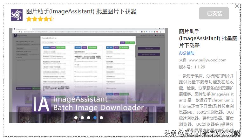This screenshot has width=244, height=140.
Task: Click the version number 1.1.29 text
Action: click(x=200, y=67)
